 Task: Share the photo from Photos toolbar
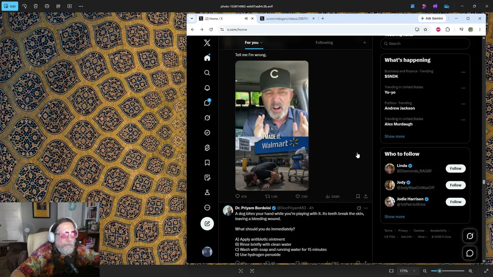pyautogui.click(x=58, y=6)
